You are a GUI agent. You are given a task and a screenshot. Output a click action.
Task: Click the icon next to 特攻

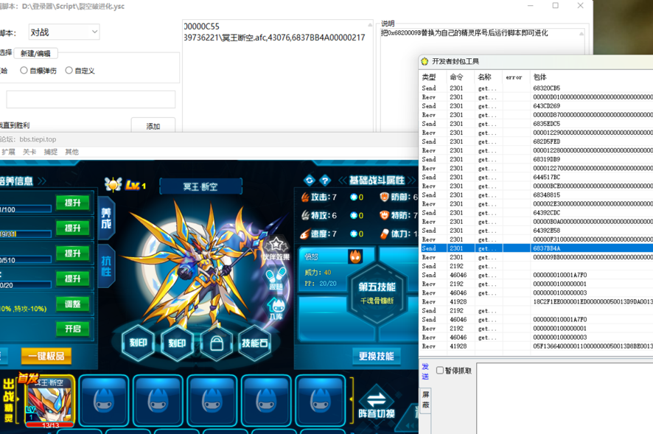click(305, 215)
